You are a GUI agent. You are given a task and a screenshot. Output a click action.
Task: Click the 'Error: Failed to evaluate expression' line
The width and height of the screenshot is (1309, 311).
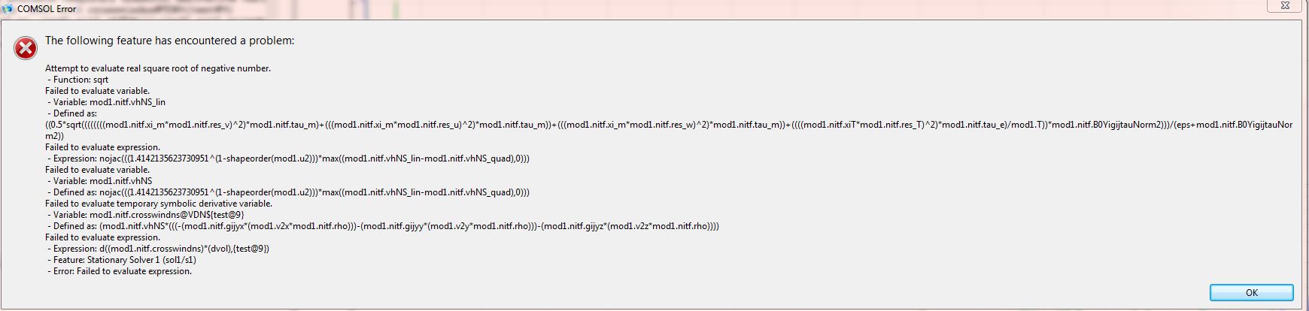coord(120,271)
